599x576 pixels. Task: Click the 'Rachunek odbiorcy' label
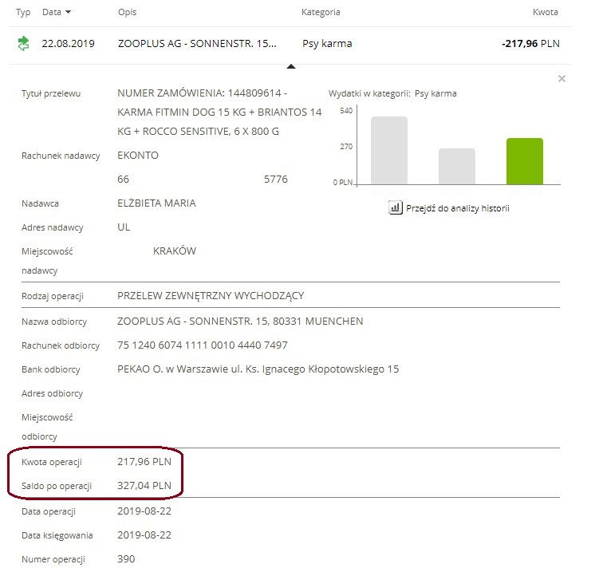[61, 345]
